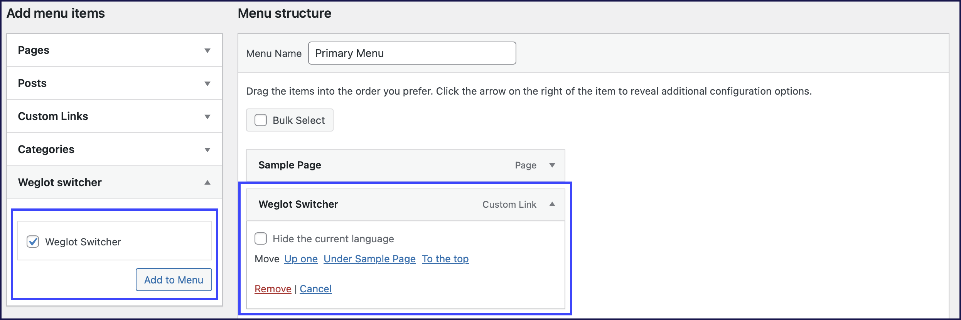
Task: Click Under Sample Page move link
Action: (369, 259)
